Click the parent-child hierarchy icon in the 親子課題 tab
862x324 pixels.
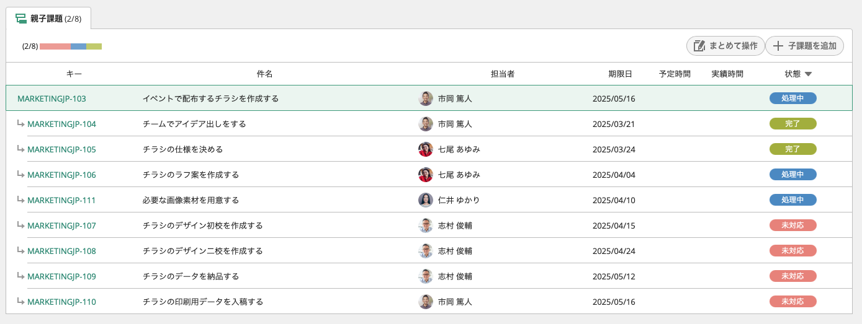[x=21, y=19]
